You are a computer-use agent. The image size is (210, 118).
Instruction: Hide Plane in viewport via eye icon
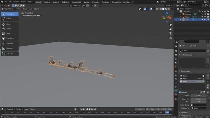(x=205, y=17)
